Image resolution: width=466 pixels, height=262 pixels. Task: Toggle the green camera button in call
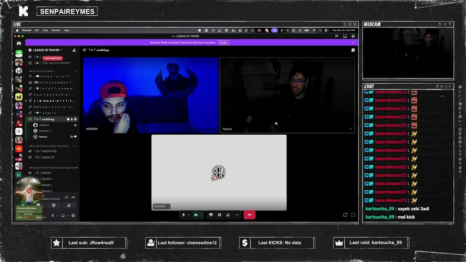(x=196, y=215)
